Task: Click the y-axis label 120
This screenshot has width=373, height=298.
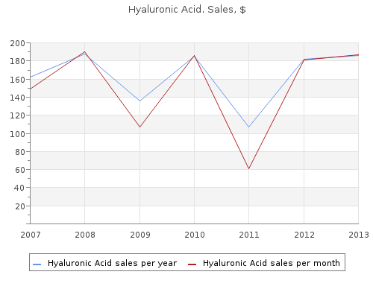Action: [17, 115]
